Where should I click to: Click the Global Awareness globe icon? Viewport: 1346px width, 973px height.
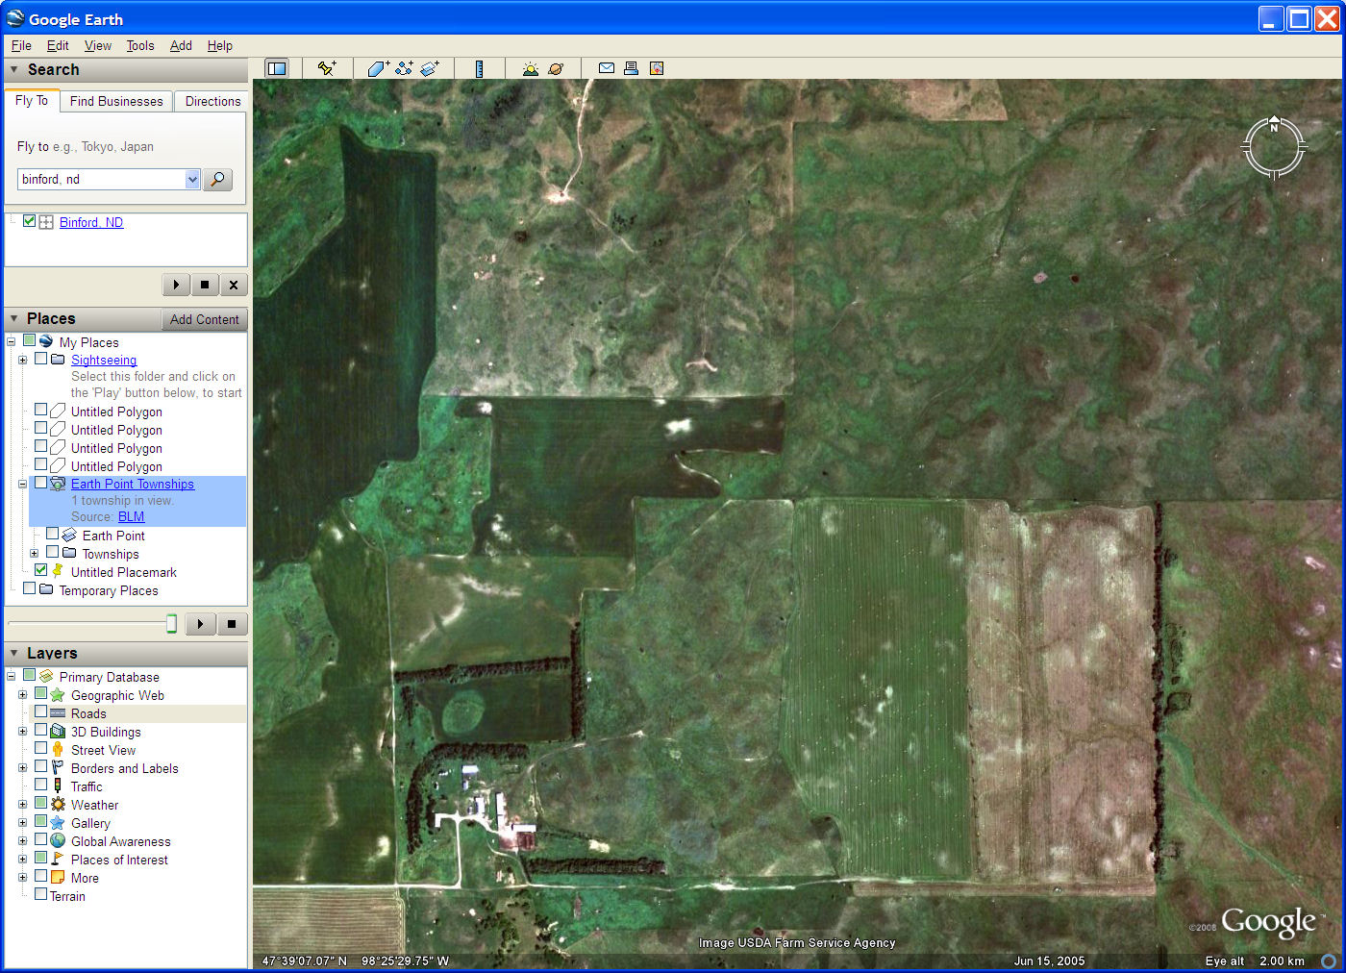[58, 841]
